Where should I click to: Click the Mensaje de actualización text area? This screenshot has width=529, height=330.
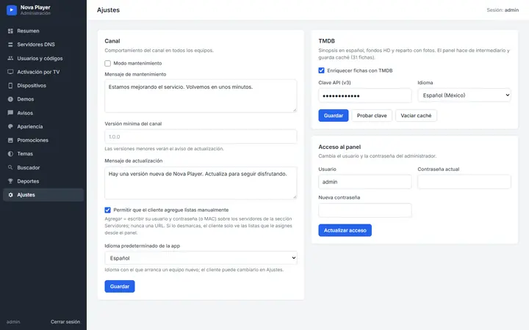click(201, 183)
